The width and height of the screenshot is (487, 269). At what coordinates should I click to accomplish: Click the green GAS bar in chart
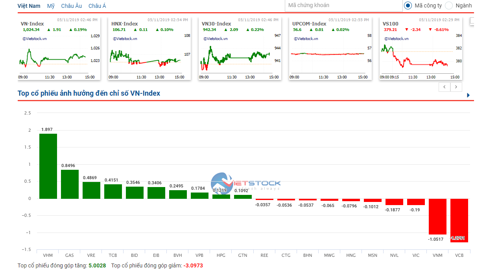70,184
